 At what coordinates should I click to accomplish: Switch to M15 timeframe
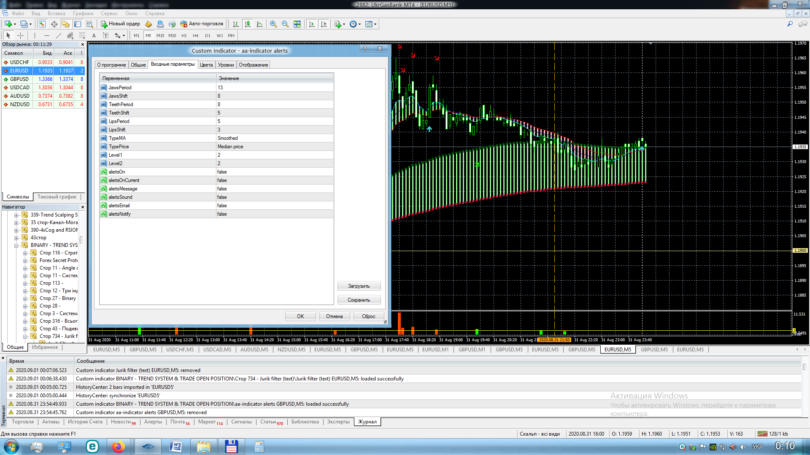tap(160, 36)
